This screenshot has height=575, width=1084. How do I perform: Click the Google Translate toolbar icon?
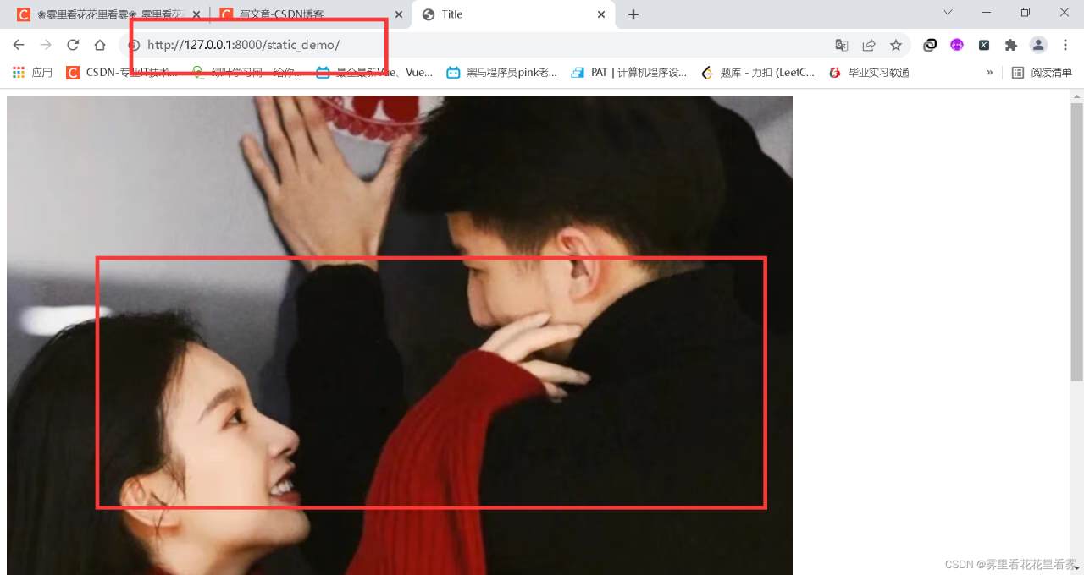click(x=841, y=45)
